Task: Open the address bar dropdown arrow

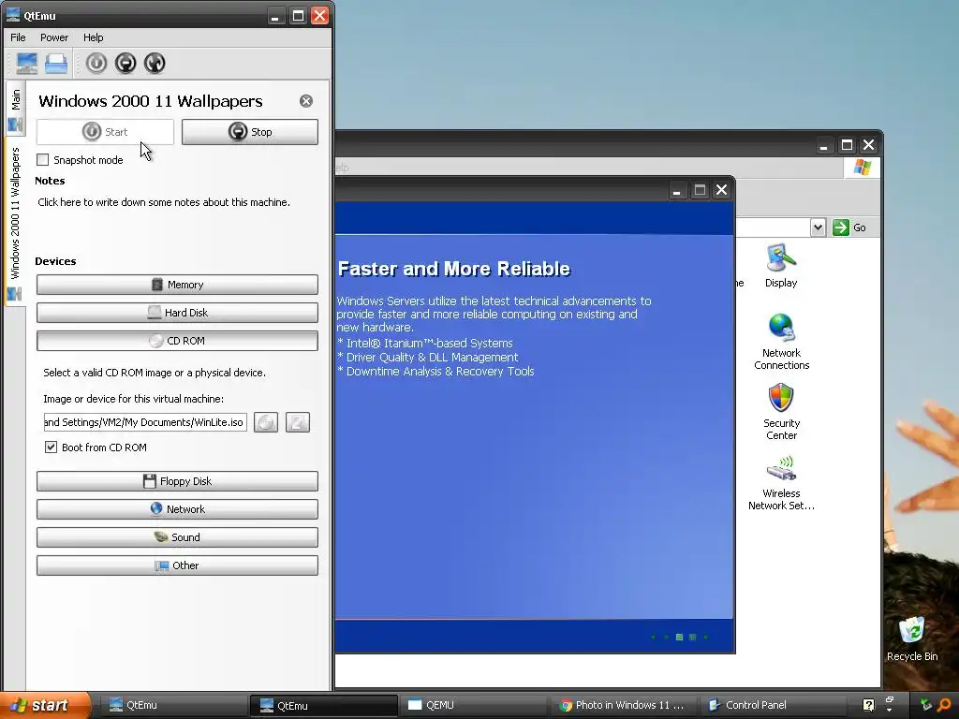Action: tap(818, 227)
